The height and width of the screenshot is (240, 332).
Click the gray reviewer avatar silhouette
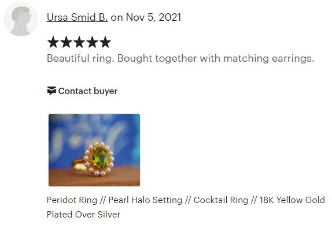point(21,20)
